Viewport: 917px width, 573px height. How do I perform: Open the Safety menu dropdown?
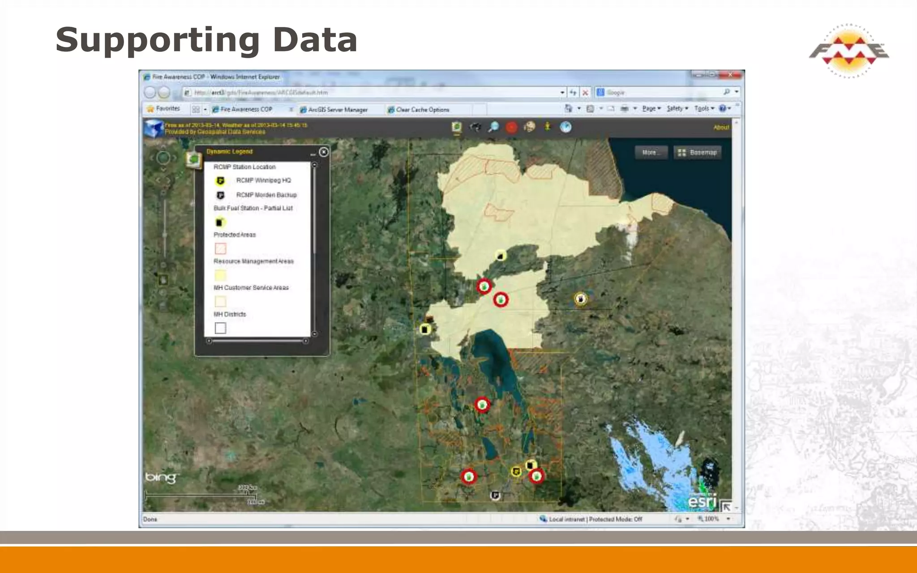677,108
